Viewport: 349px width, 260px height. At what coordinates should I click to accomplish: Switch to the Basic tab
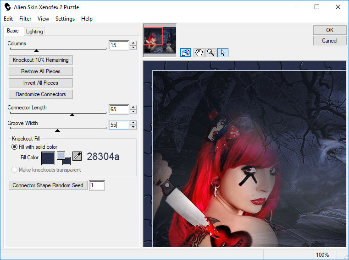pos(13,31)
